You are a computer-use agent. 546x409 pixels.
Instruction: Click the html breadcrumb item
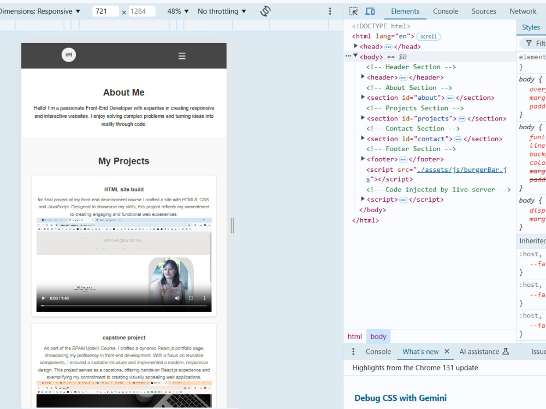[354, 336]
